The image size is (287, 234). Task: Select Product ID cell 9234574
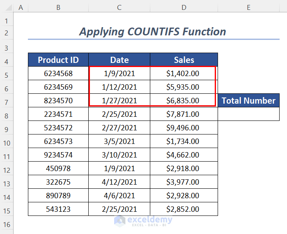tap(58, 155)
